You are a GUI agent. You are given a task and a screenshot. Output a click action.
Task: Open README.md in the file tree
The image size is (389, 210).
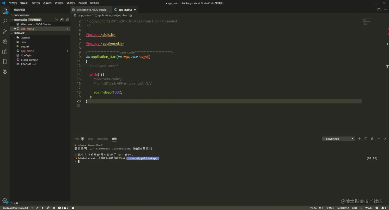(28, 64)
